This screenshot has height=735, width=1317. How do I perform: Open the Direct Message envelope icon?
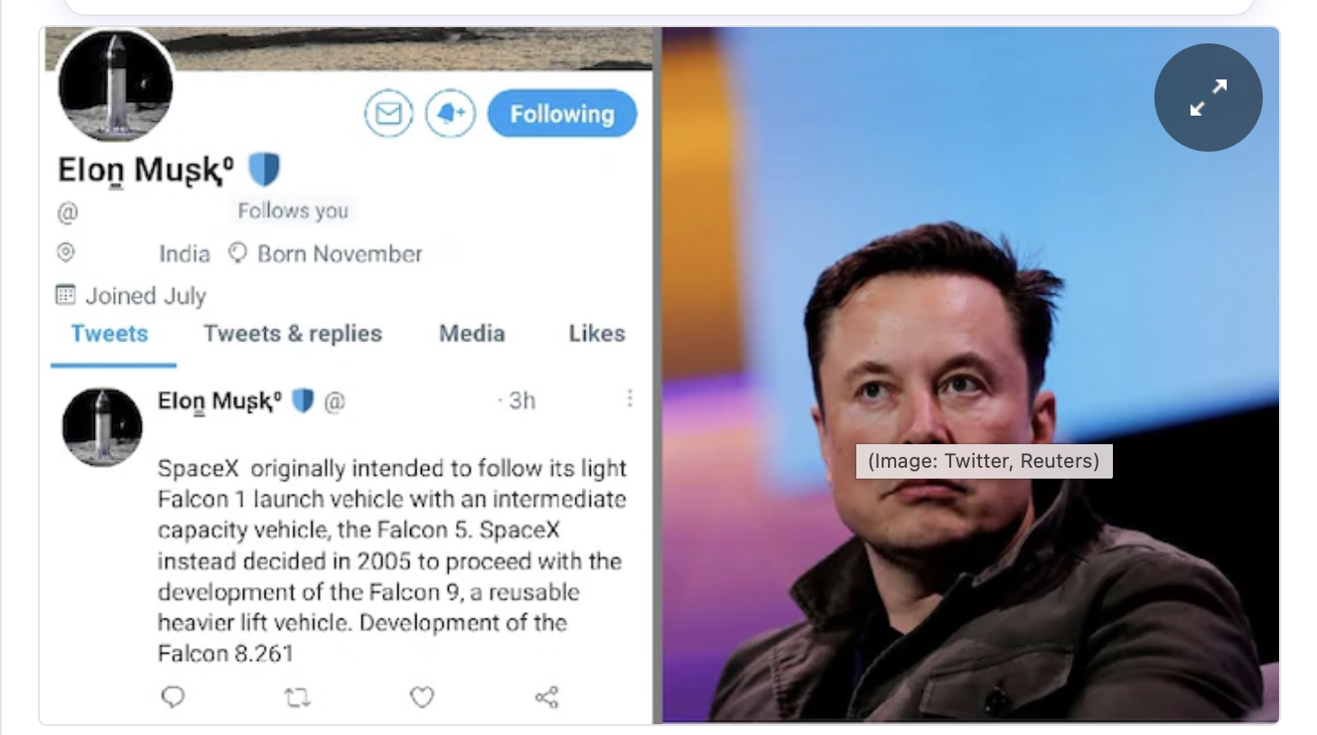pyautogui.click(x=388, y=114)
